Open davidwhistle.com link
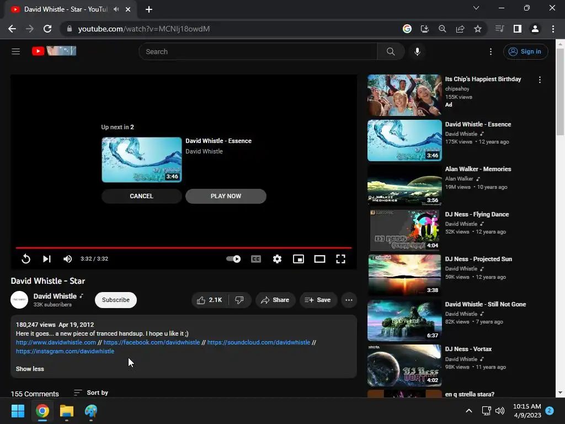This screenshot has height=424, width=565. click(x=56, y=342)
